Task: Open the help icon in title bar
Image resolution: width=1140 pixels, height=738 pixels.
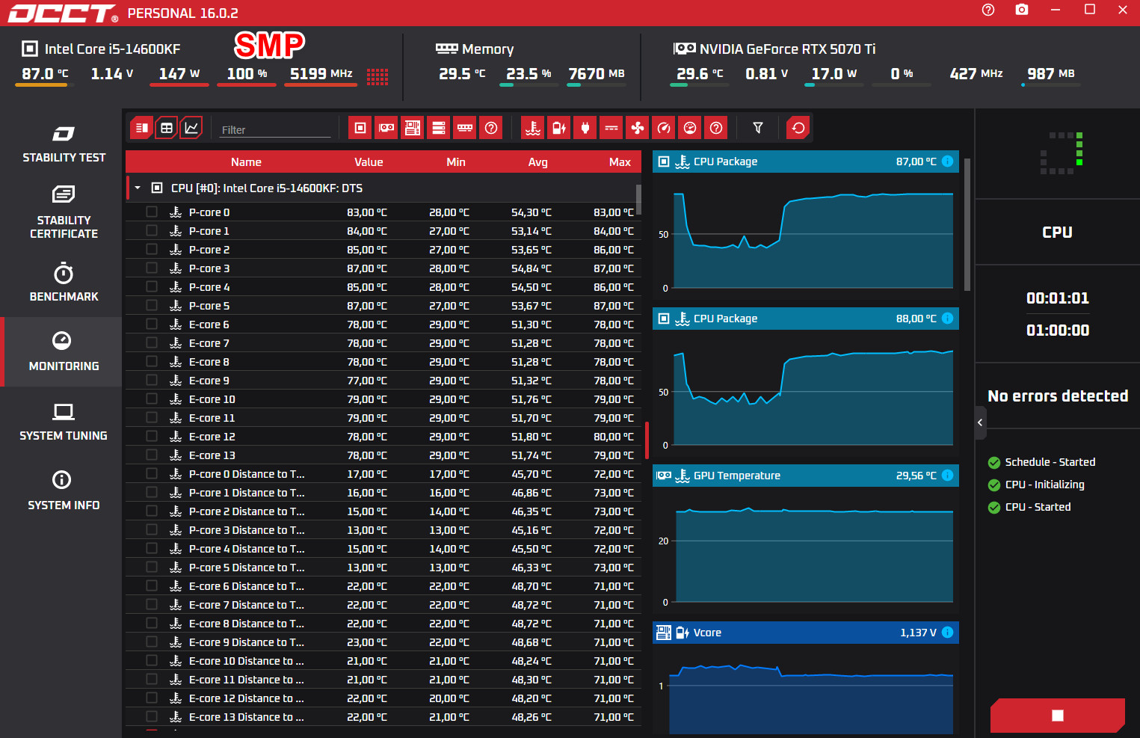Action: pos(988,10)
